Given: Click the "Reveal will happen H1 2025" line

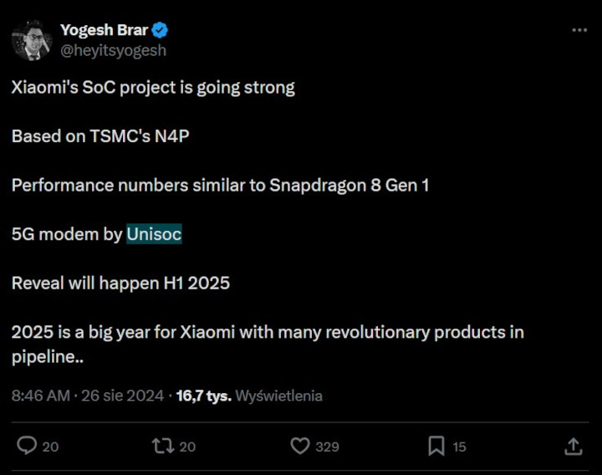Looking at the screenshot, I should (120, 283).
